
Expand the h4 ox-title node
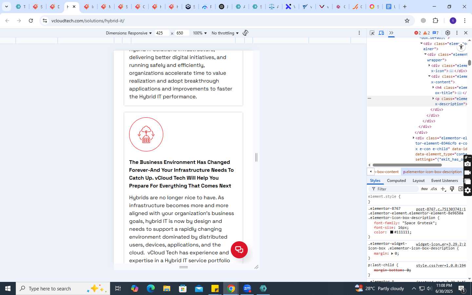(x=433, y=88)
